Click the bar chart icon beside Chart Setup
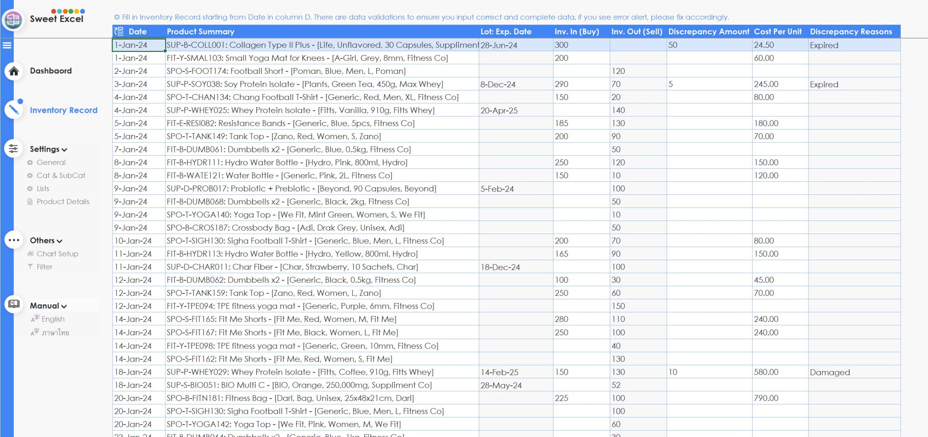 30,253
